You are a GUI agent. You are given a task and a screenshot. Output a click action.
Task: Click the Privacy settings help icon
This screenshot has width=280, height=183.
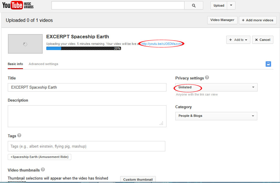tap(207, 77)
